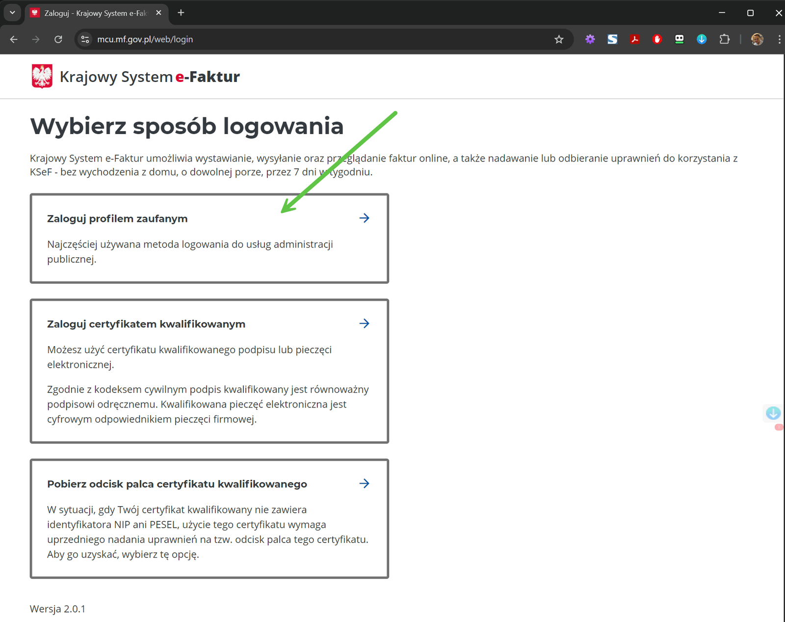Screen dimensions: 785x622
Task: Choose Zaloguj certyfikatem kwalifikowanym option
Action: coord(146,325)
